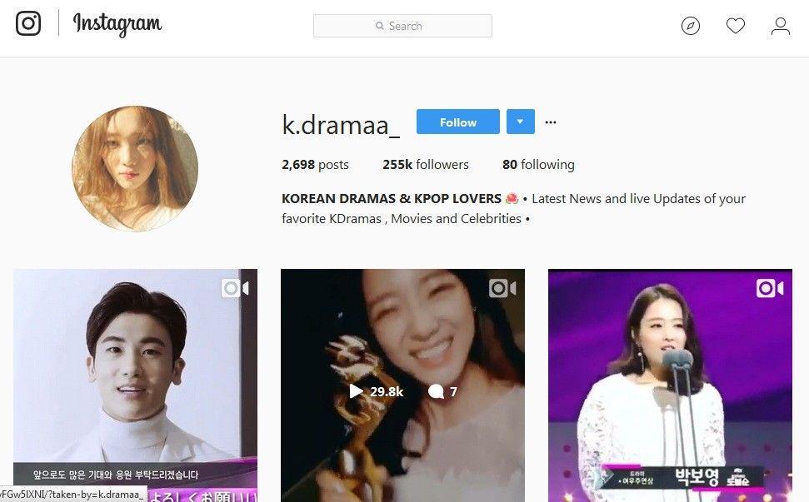Screen dimensions: 809x502
Task: Click the comment bubble showing 7 comments
Action: [x=436, y=392]
